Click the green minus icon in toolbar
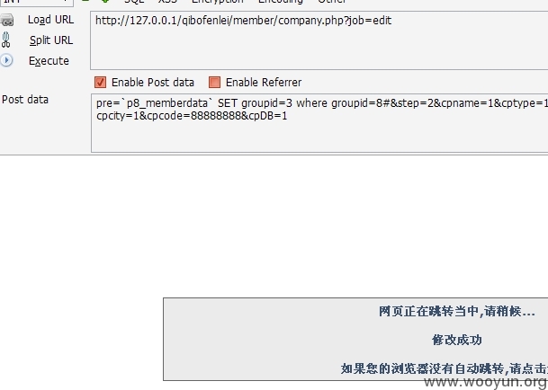This screenshot has height=390, width=548. tap(85, 1)
